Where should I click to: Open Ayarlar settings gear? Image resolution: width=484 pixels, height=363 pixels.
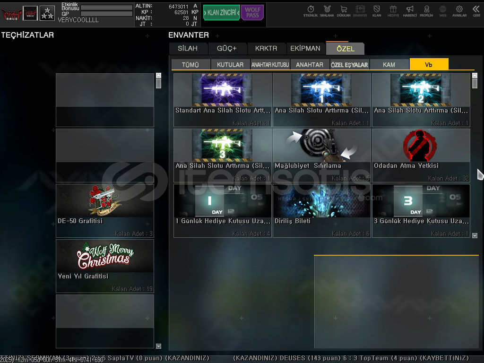click(x=459, y=11)
